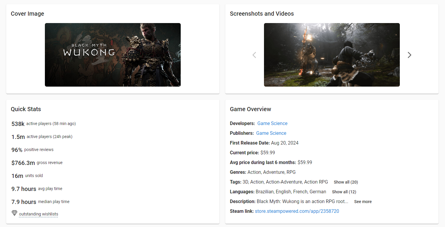Select the Genres: Action, Adventure, RPG text
The image size is (445, 227).
(x=263, y=172)
